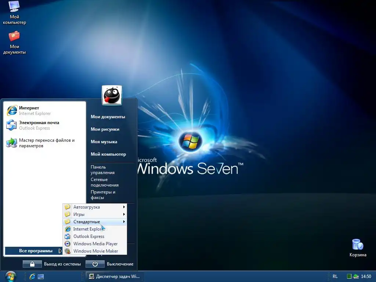Click Outlook Express icon in programs submenu
Image resolution: width=376 pixels, height=282 pixels.
68,236
